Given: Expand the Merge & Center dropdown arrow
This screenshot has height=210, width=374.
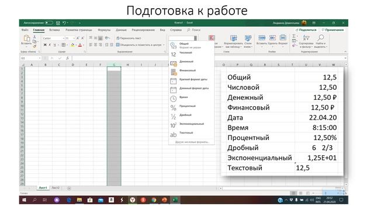Looking at the screenshot, I should [164, 45].
